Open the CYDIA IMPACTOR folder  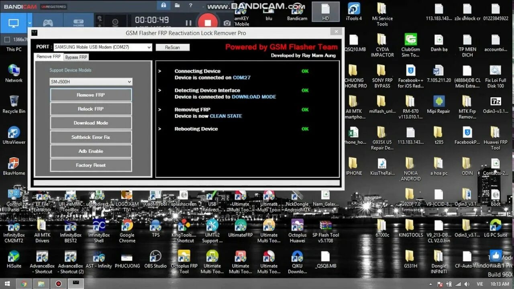coord(382,45)
